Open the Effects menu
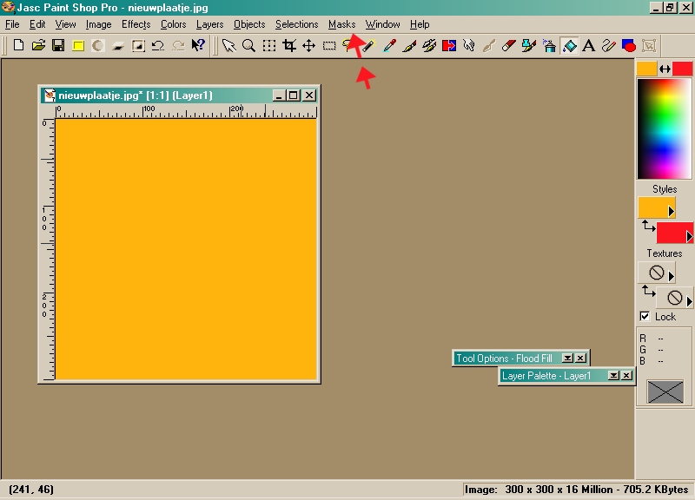 point(136,24)
